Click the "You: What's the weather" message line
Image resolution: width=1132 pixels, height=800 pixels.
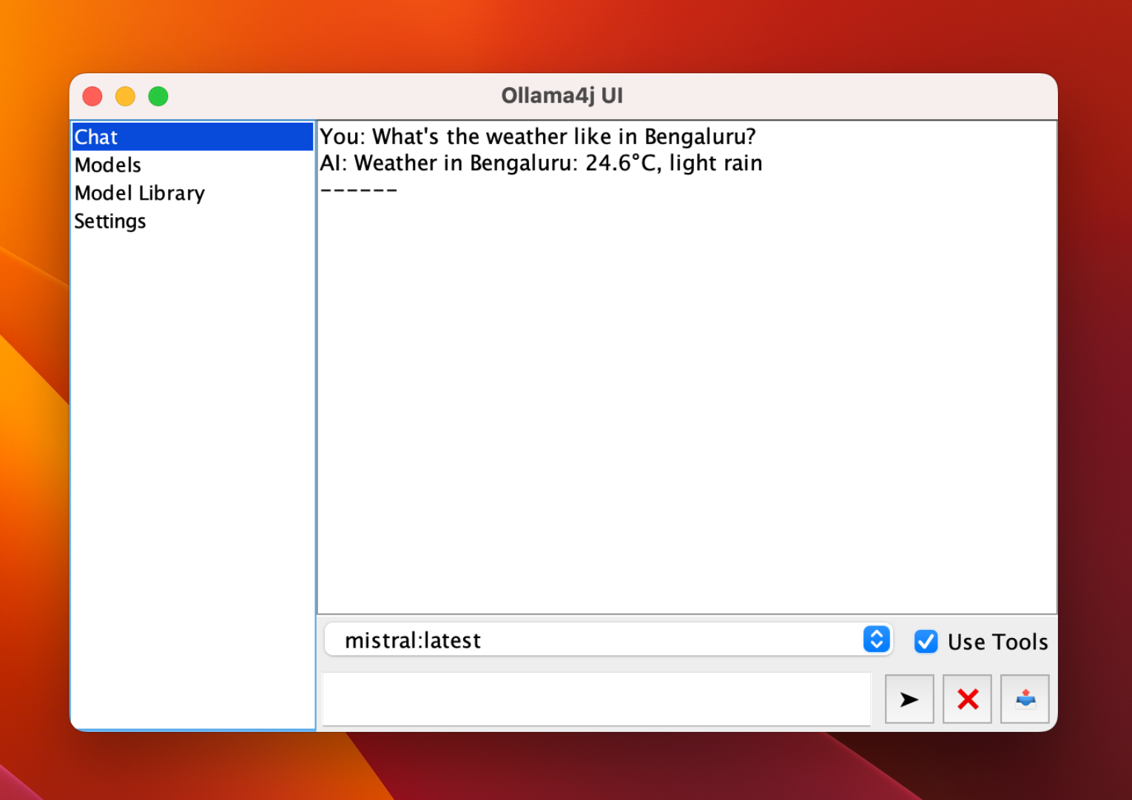[537, 137]
